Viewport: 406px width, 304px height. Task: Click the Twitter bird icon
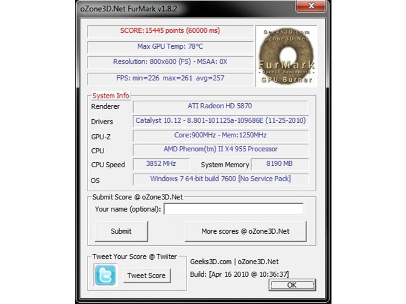[105, 275]
